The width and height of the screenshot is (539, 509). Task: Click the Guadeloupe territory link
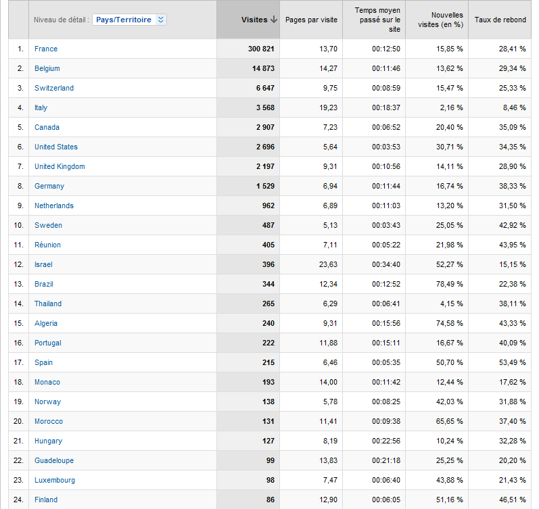pos(54,460)
